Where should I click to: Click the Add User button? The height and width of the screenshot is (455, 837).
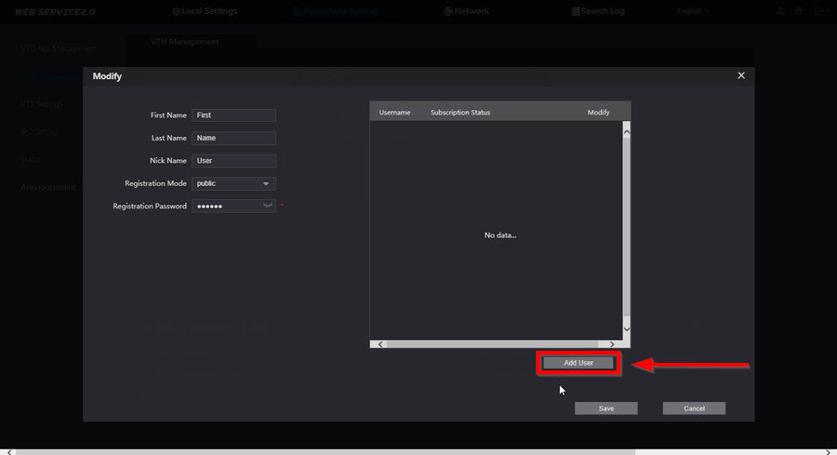[x=578, y=363]
